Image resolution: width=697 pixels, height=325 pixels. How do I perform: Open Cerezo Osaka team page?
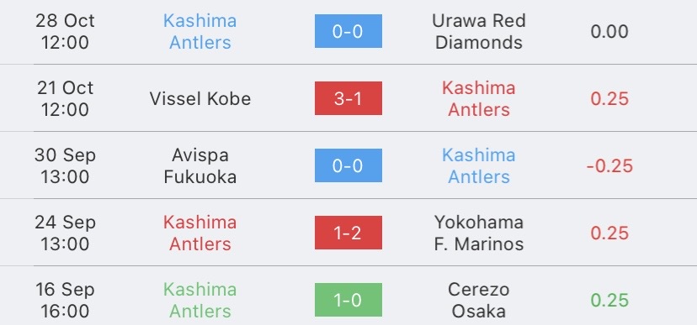[479, 300]
